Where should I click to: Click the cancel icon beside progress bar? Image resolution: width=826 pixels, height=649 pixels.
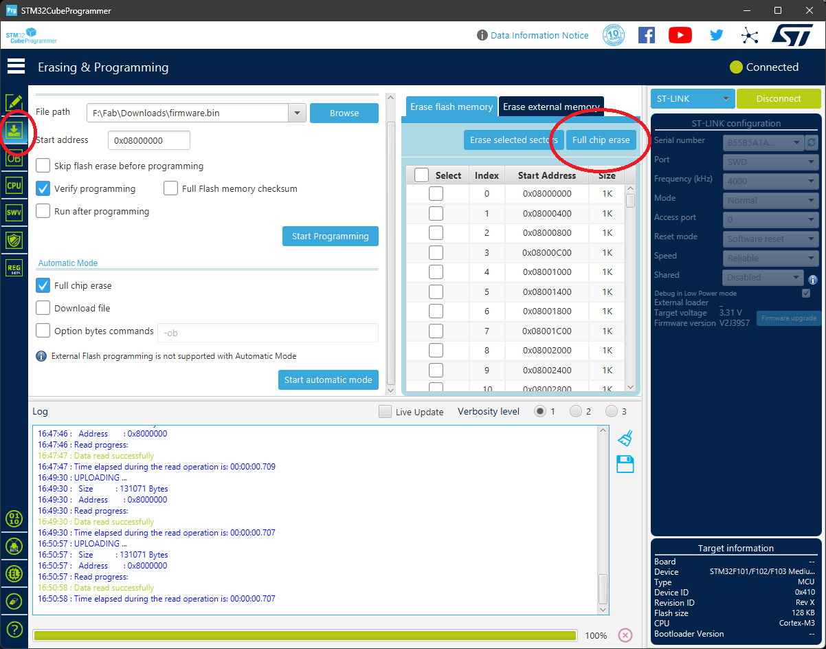point(625,635)
